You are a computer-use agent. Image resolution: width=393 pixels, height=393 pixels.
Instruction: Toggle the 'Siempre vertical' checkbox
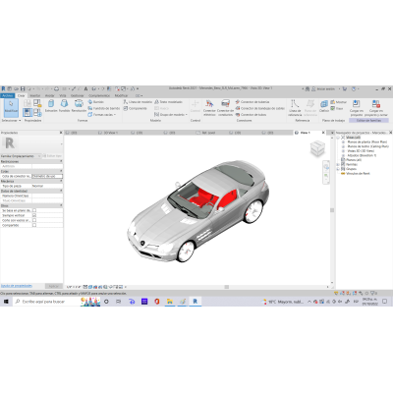34,215
